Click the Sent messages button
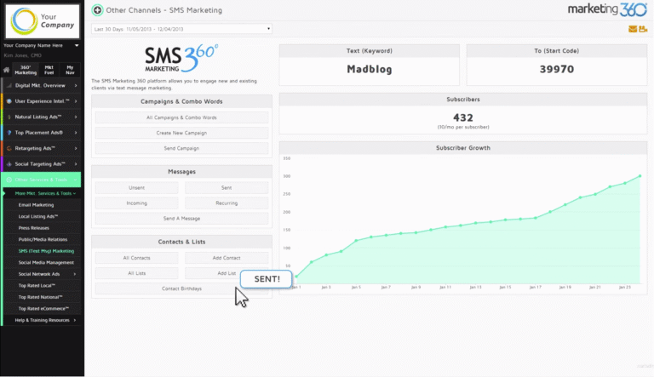Screen dimensions: 654x377 tap(227, 188)
